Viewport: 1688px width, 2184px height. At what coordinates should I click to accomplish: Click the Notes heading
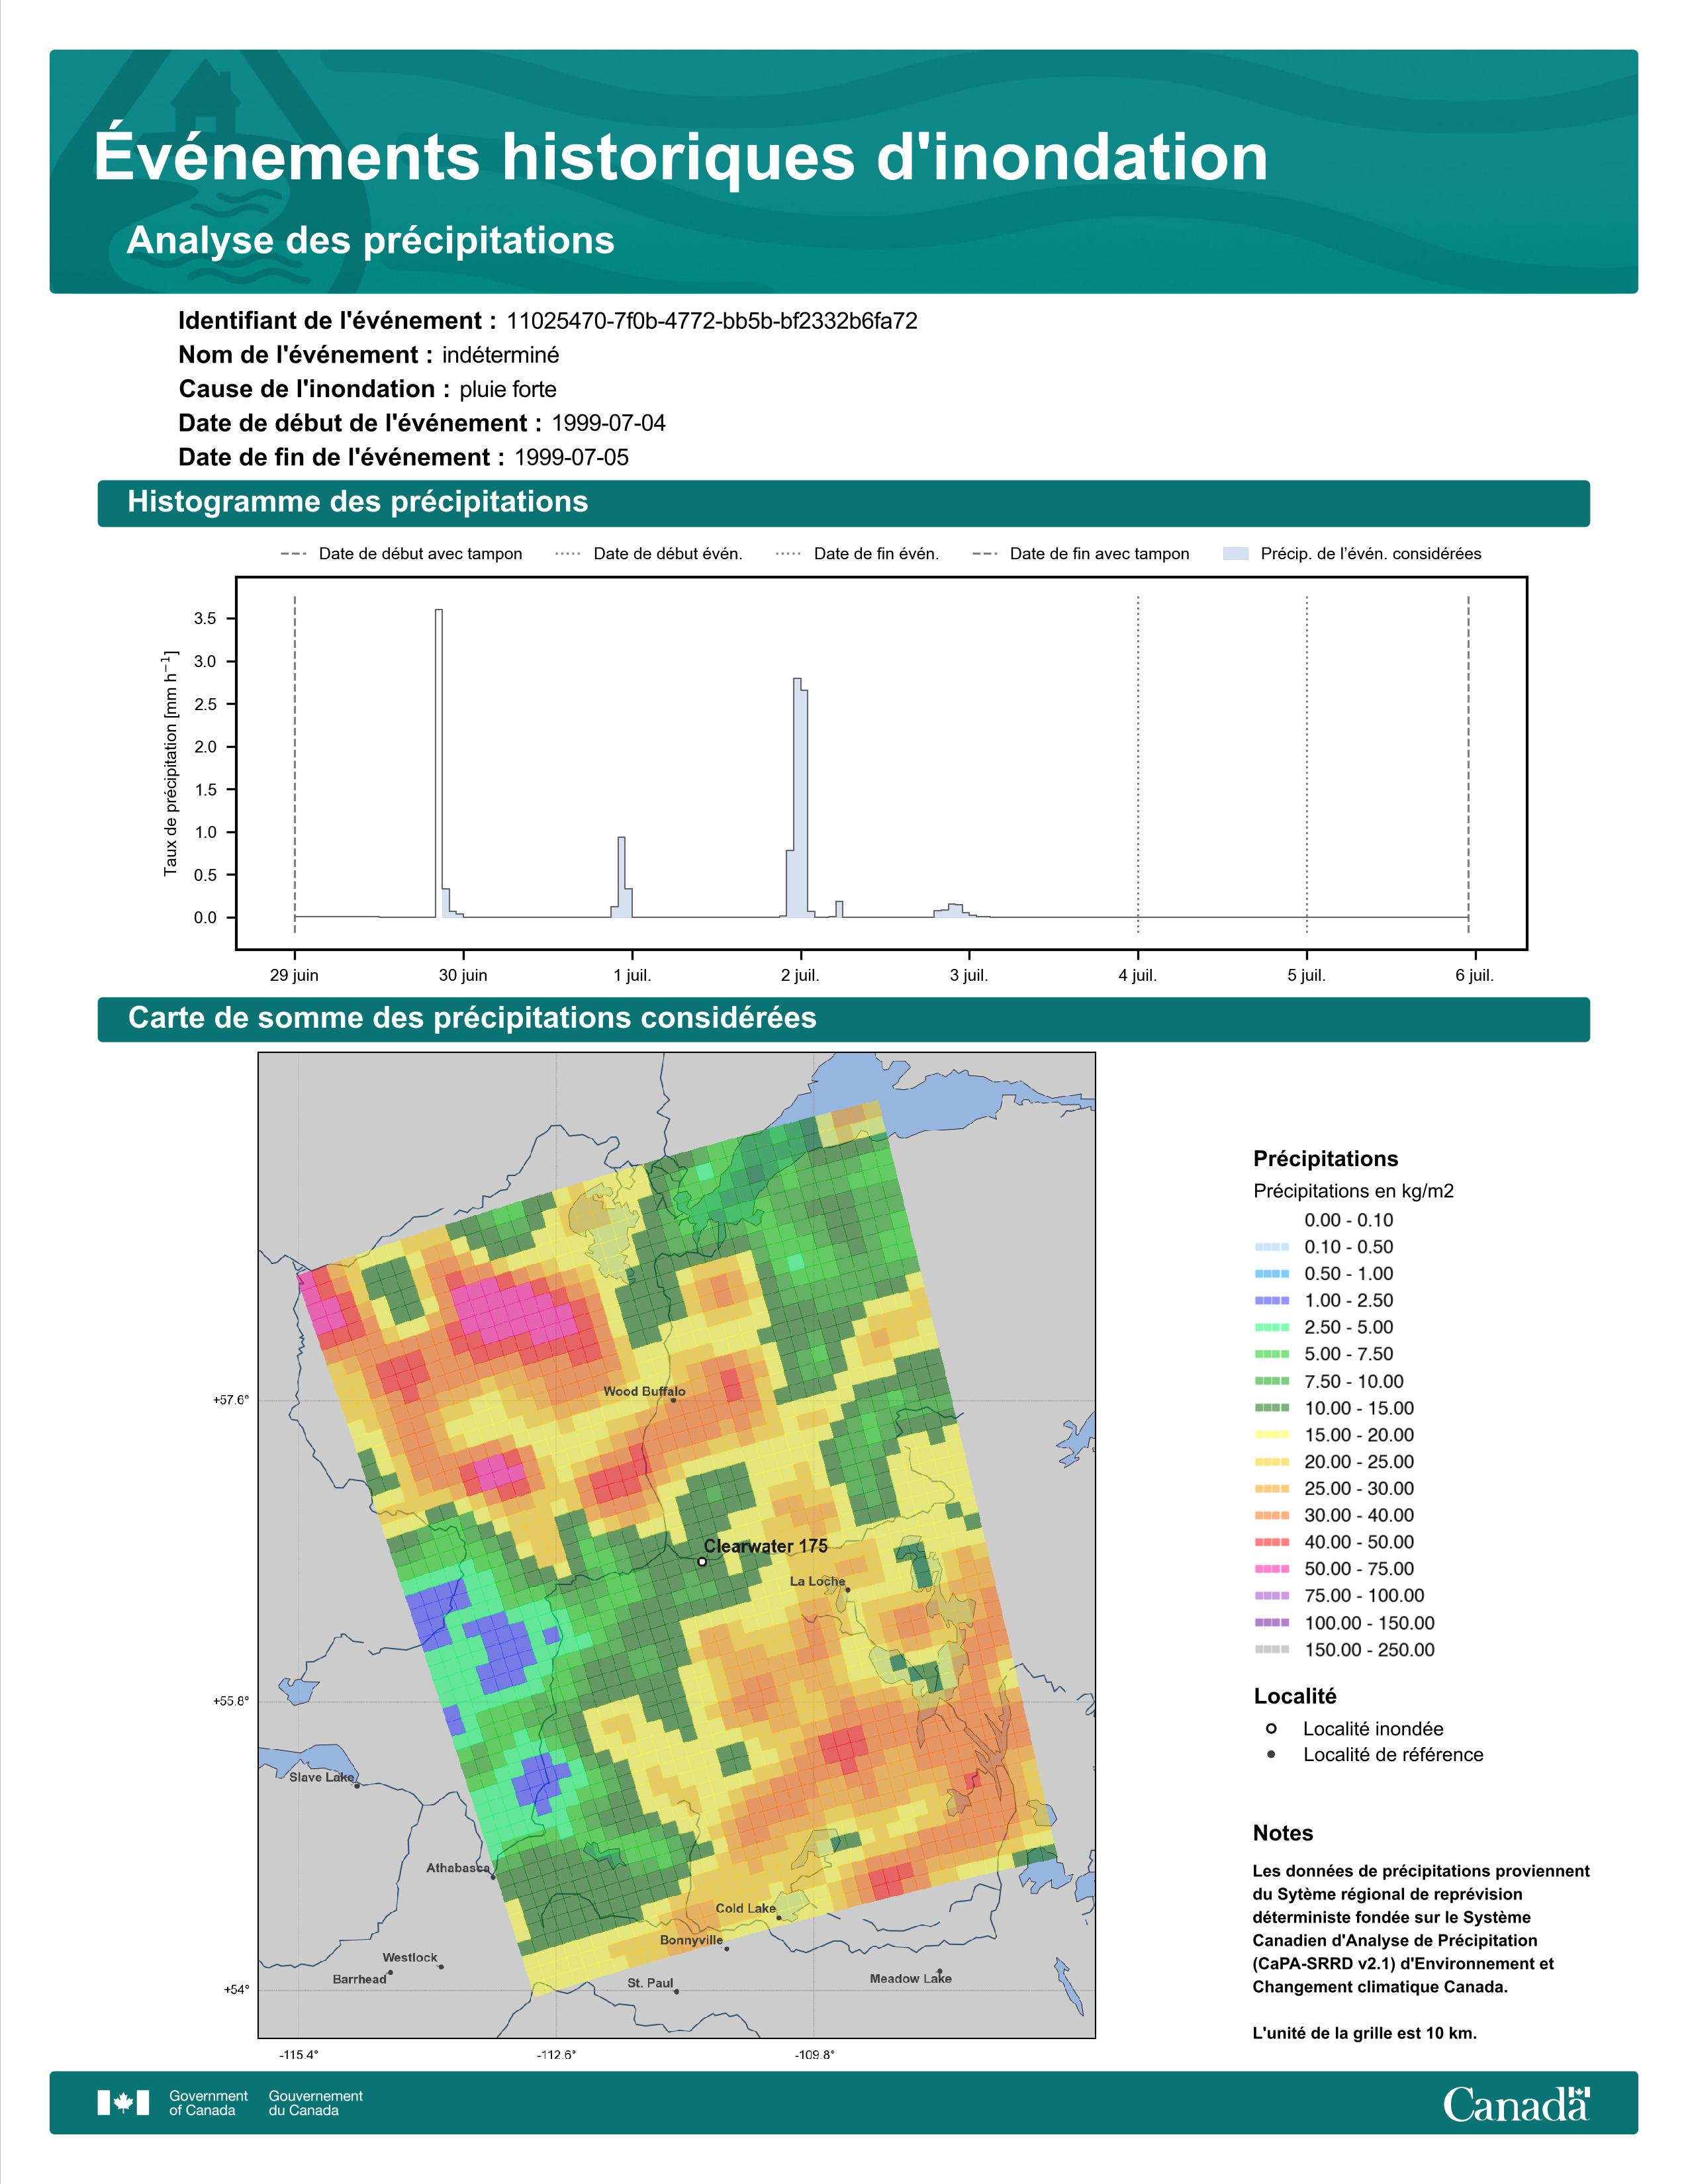[x=1283, y=1833]
